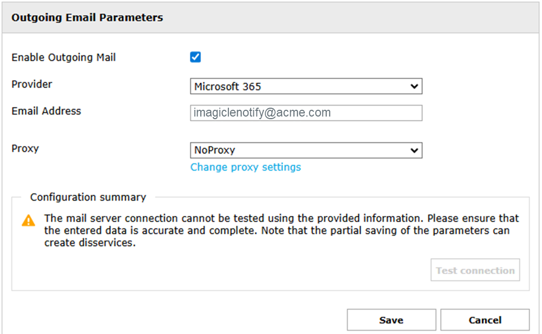Click the Outgoing Email Parameters header title
Screen dimensions: 542x334
click(x=87, y=18)
